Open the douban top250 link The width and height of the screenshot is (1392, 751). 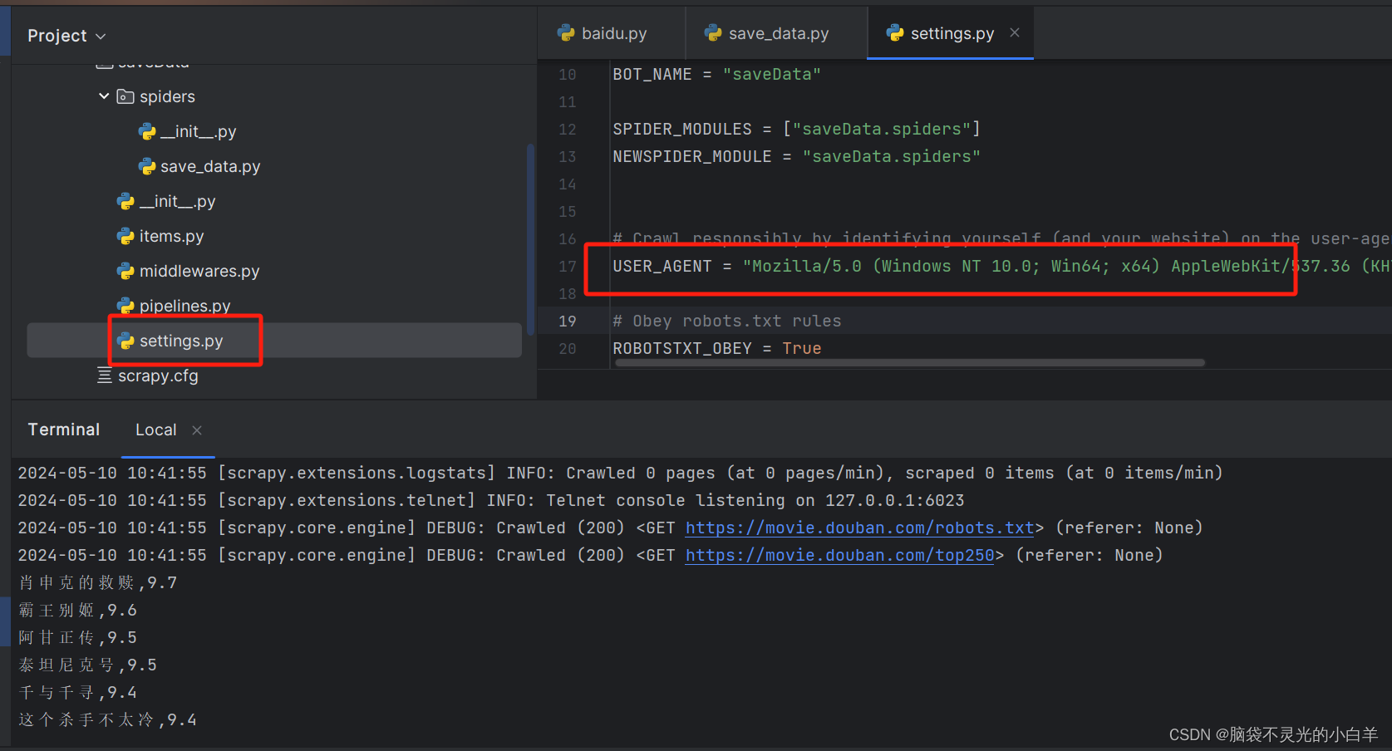[839, 555]
